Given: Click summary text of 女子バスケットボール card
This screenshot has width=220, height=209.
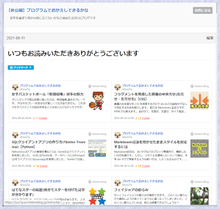Looking at the screenshot, I should click(x=49, y=103).
